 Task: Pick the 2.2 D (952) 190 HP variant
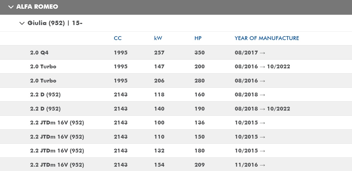(45, 109)
